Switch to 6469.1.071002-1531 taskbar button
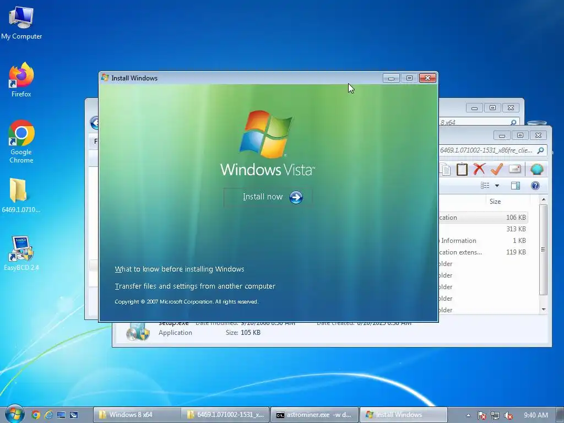This screenshot has width=564, height=423. click(x=225, y=415)
